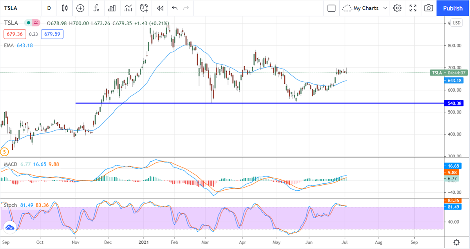
Task: Open the indicators fx menu
Action: tap(96, 8)
